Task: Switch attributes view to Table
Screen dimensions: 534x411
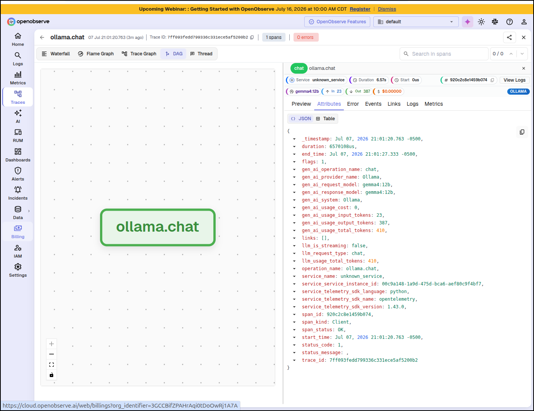Action: click(x=326, y=119)
